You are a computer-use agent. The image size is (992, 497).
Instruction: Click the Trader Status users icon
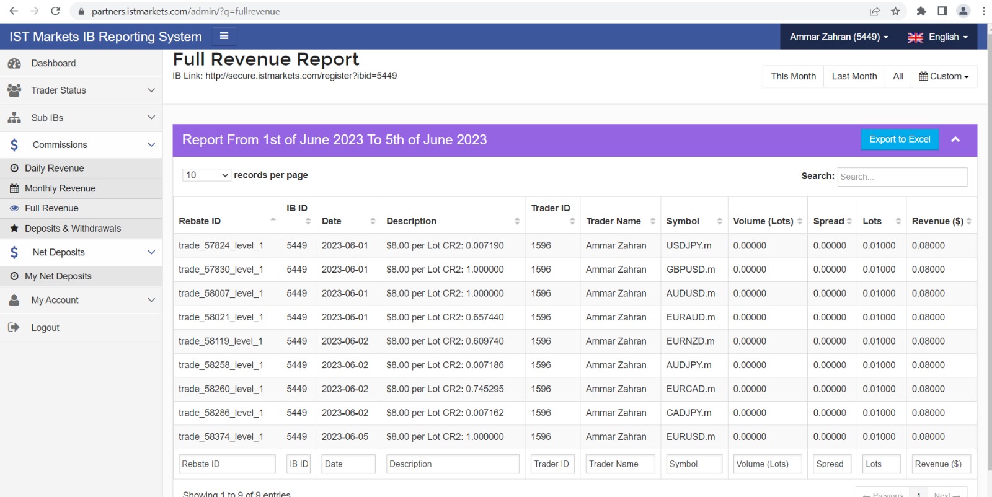14,90
